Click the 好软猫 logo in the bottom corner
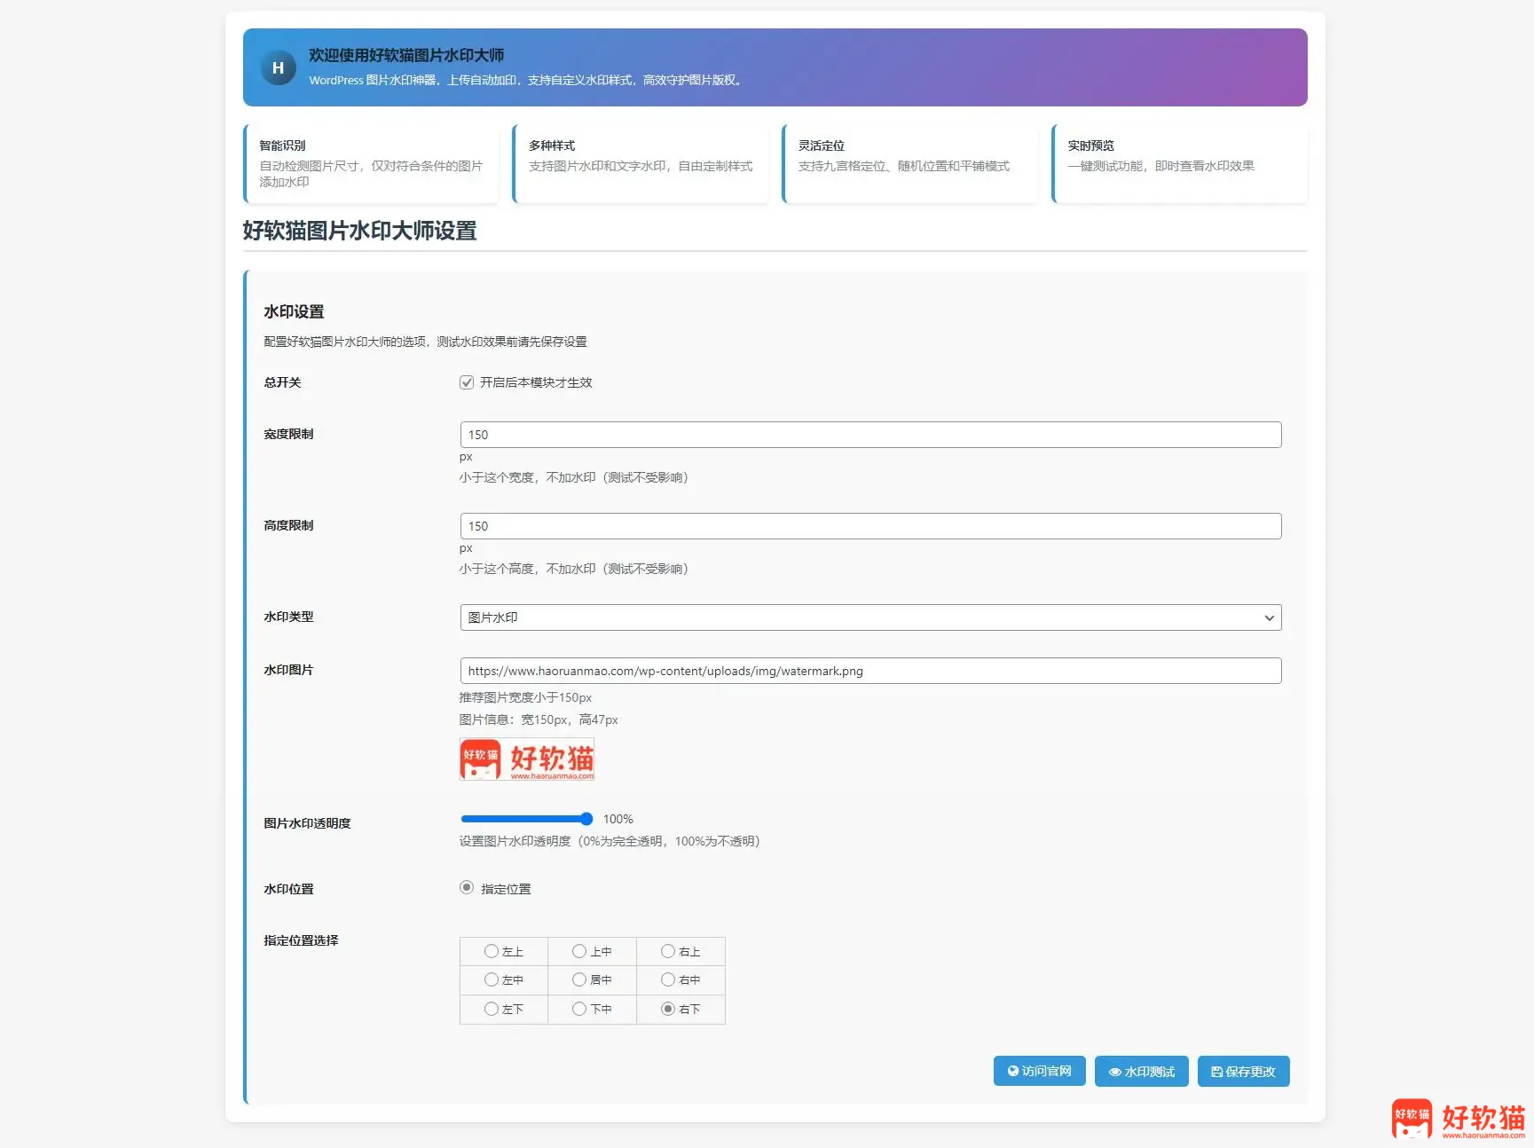1534x1148 pixels. 1458,1120
